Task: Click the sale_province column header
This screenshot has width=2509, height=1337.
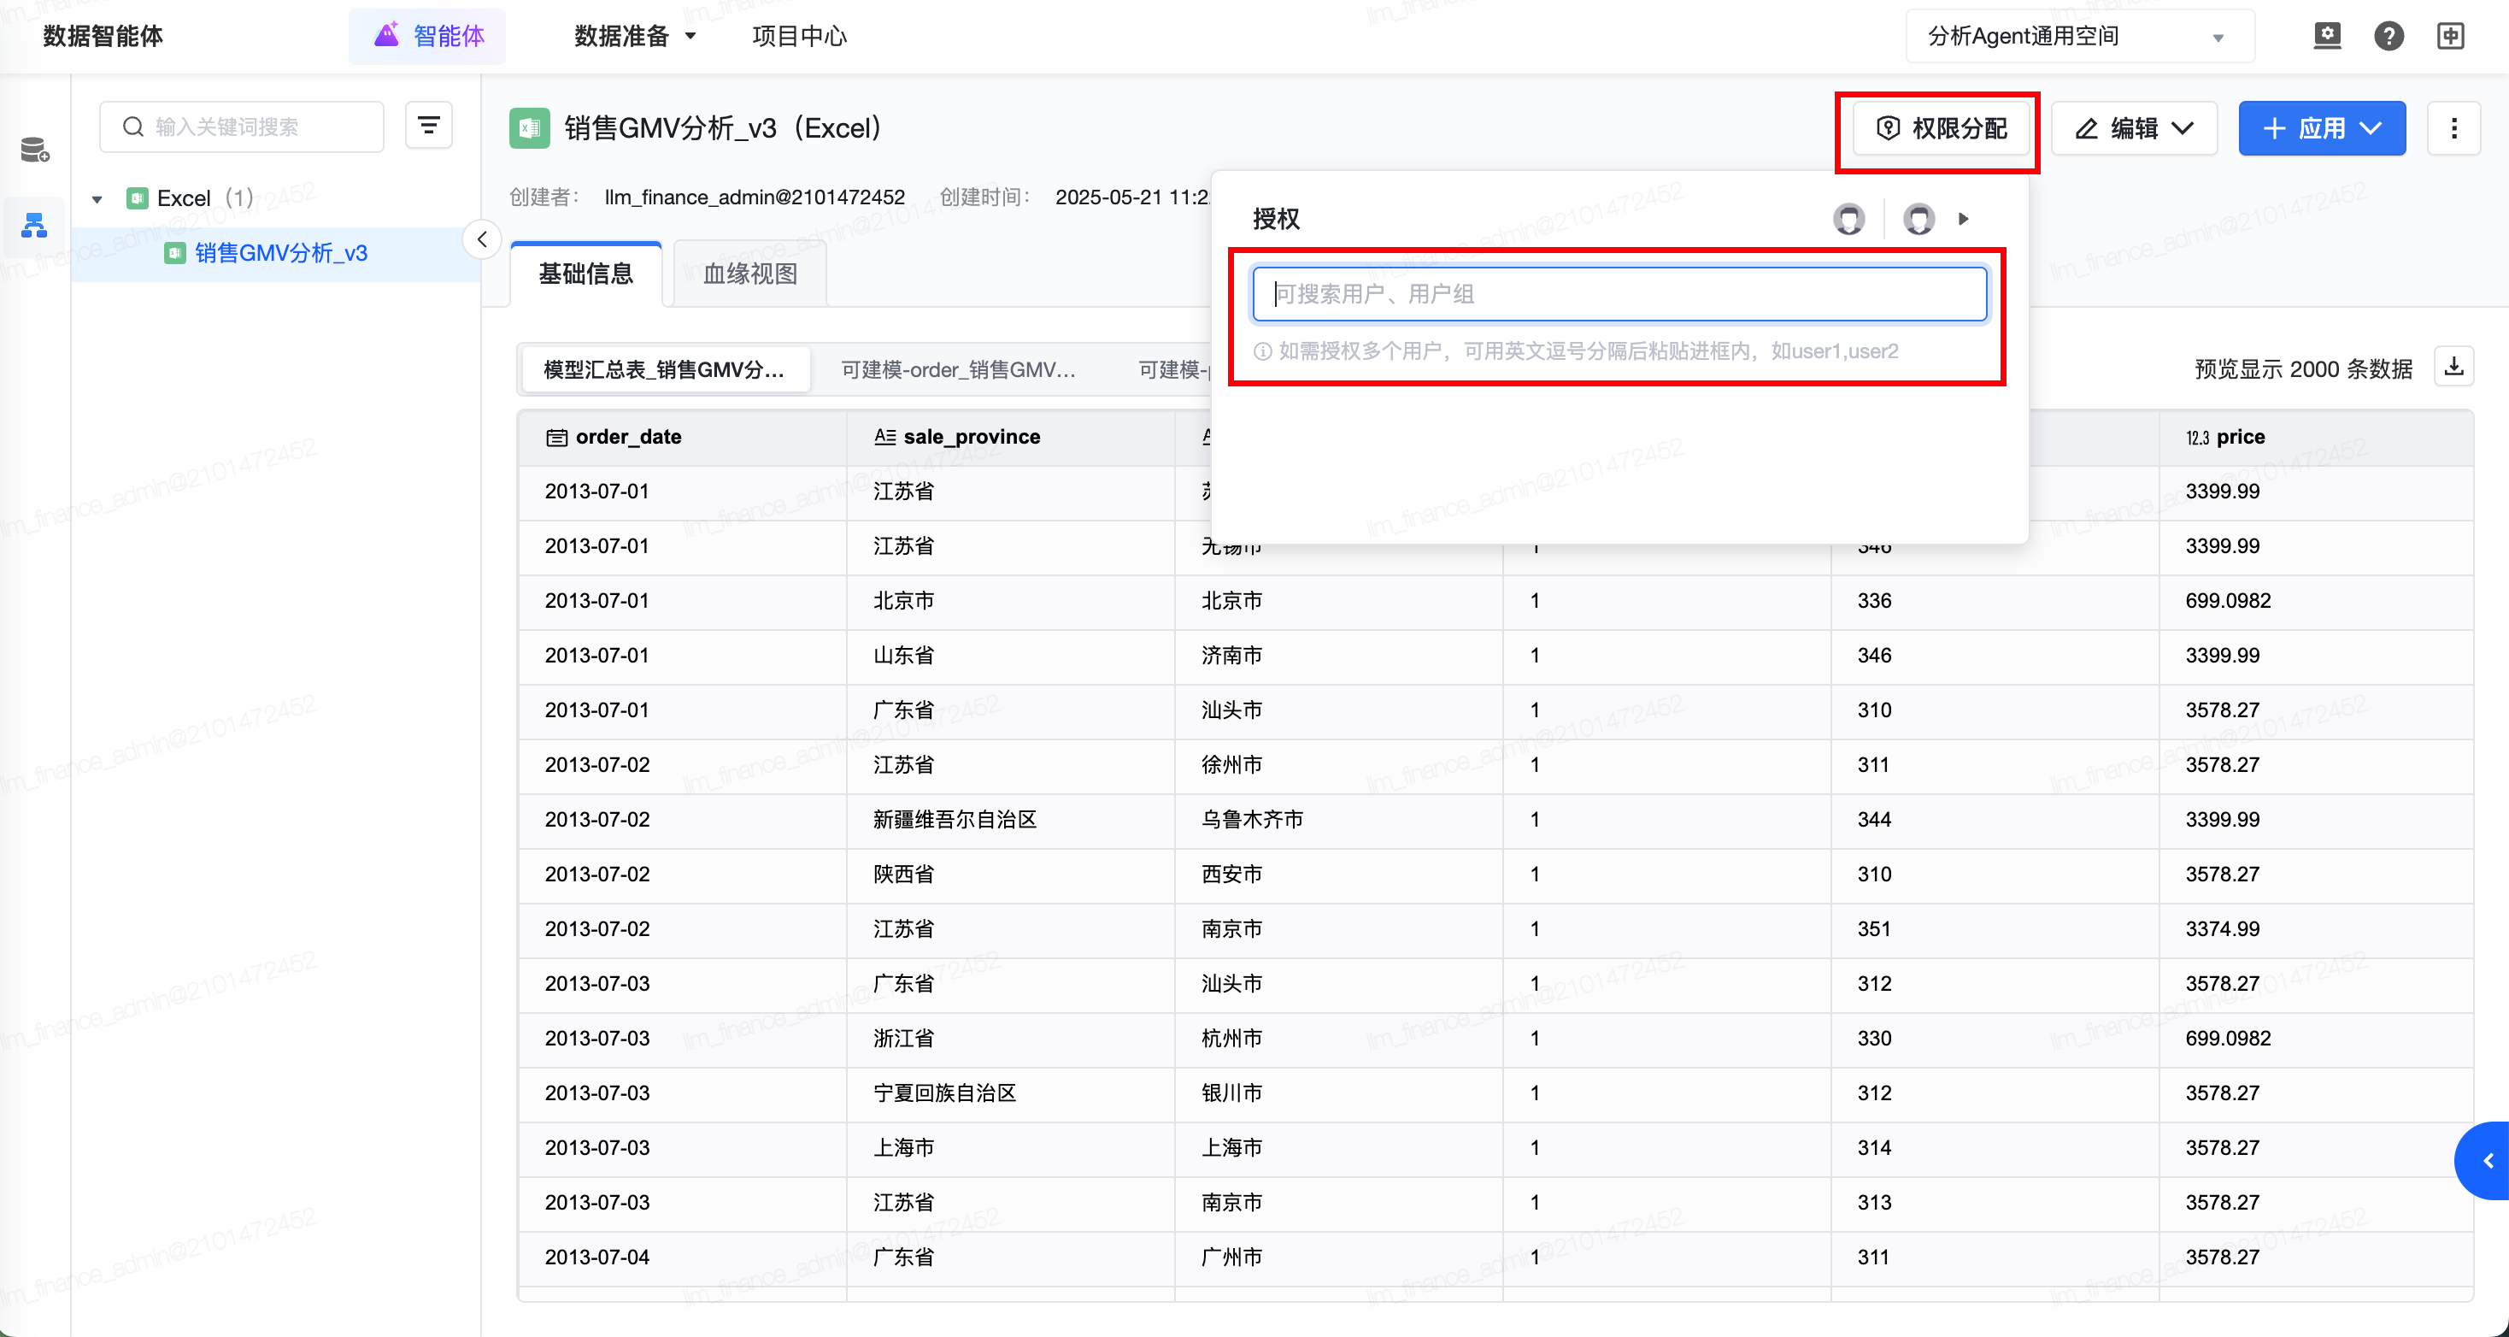Action: coord(1010,437)
